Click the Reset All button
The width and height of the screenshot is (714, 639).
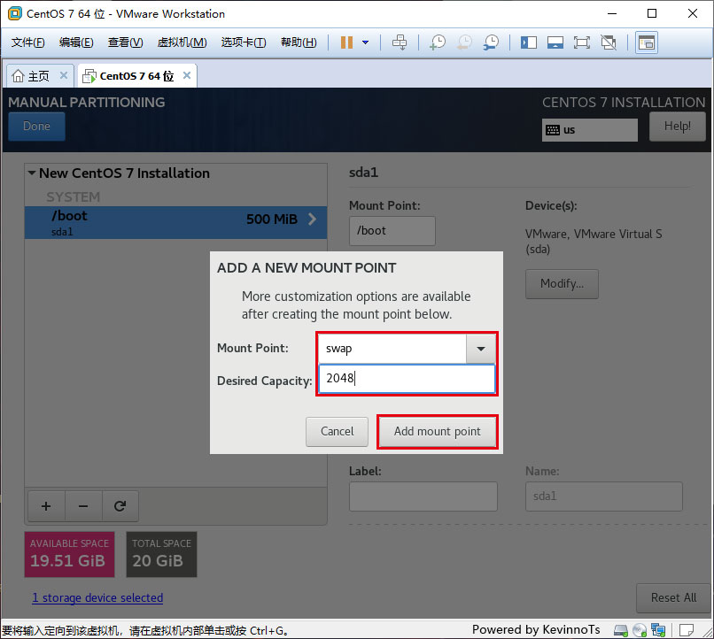[673, 597]
